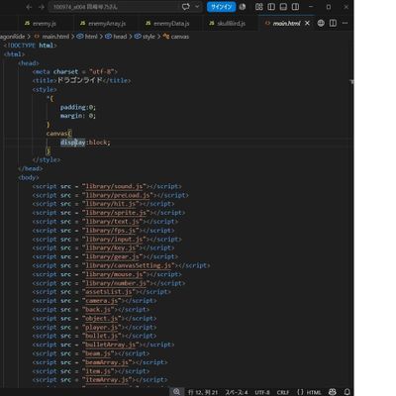
Task: Open the library/canvasSetting.js link
Action: (x=129, y=265)
